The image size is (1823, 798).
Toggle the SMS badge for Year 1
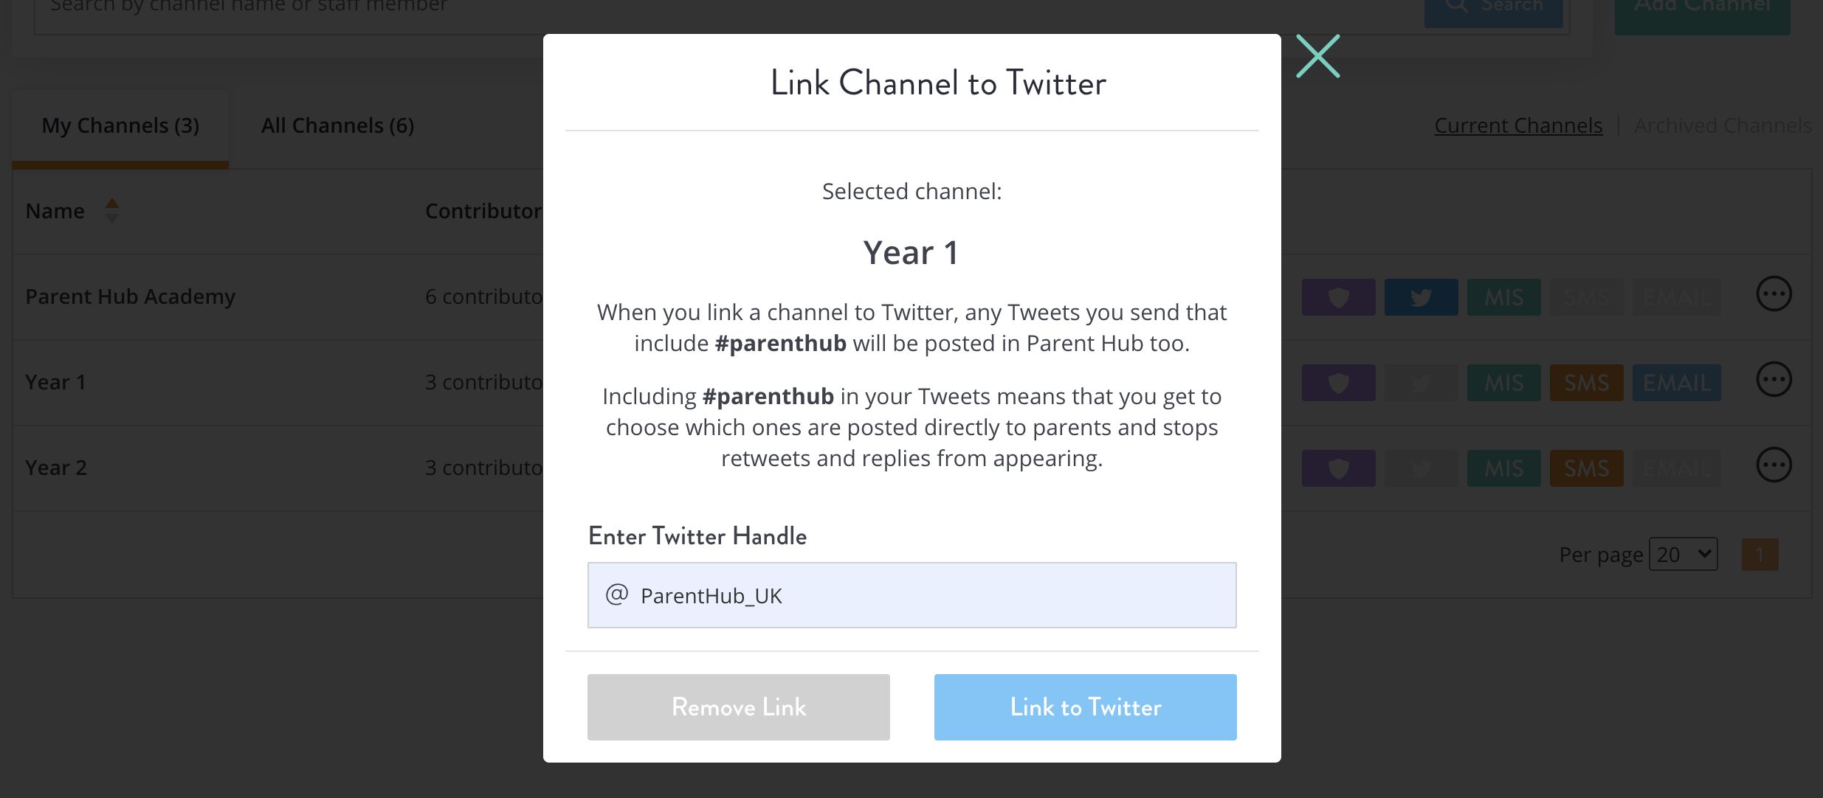(x=1586, y=383)
